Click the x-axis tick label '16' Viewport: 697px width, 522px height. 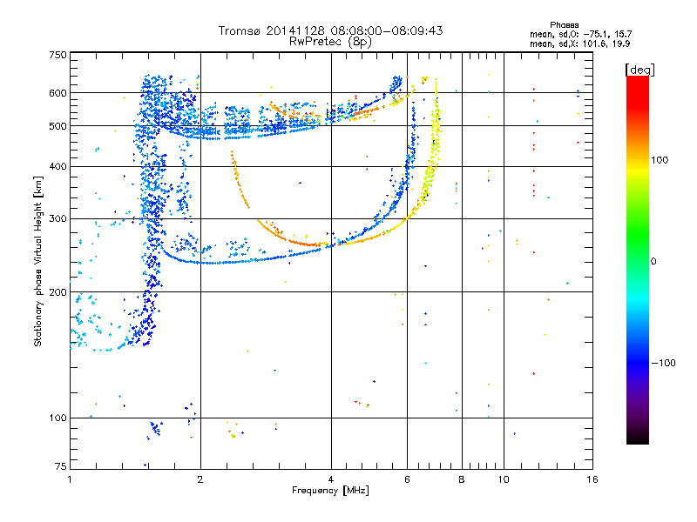pos(592,479)
